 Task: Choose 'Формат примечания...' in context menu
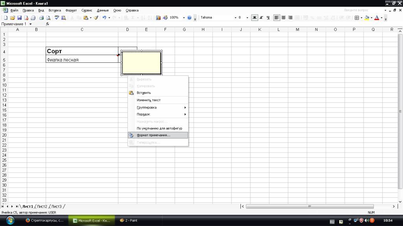point(153,135)
